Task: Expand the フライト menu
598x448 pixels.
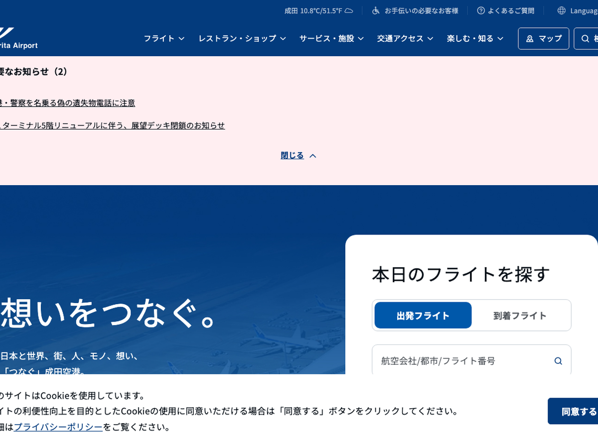Action: (x=164, y=38)
